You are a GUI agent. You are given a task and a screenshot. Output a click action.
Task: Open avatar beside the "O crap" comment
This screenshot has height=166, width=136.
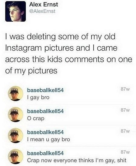click(15, 115)
